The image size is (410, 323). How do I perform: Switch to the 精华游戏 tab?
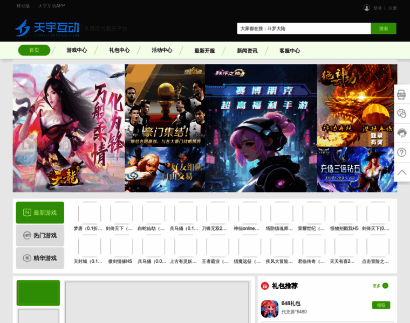click(x=40, y=258)
